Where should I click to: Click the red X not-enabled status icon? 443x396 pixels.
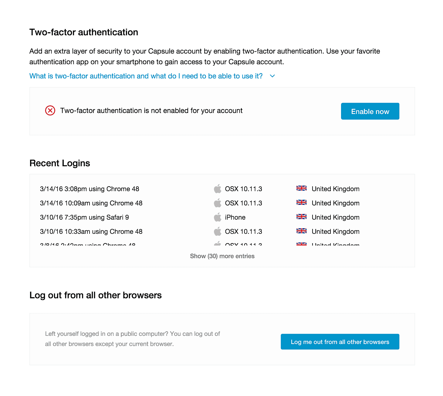pos(50,111)
